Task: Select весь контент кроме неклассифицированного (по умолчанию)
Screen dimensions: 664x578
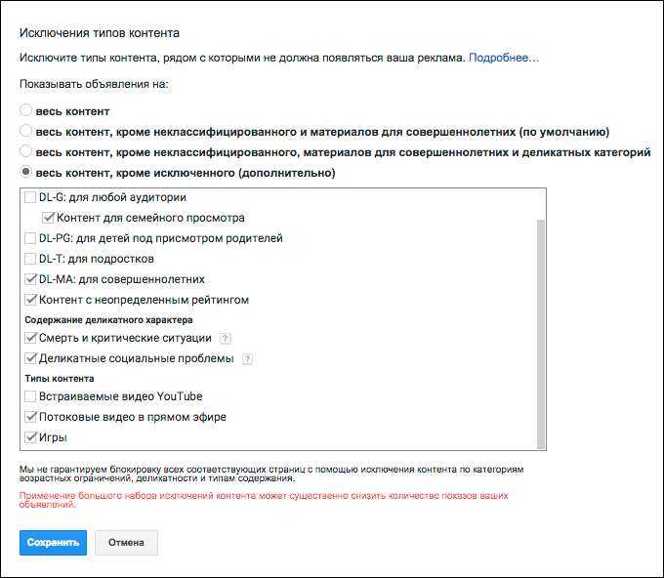Action: (x=25, y=131)
